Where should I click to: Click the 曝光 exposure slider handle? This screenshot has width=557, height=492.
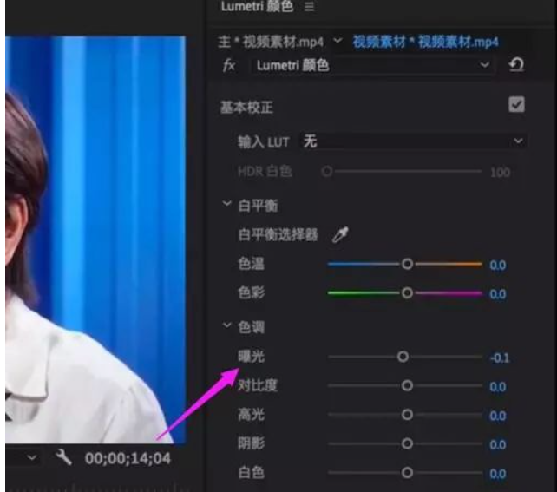[x=403, y=357]
